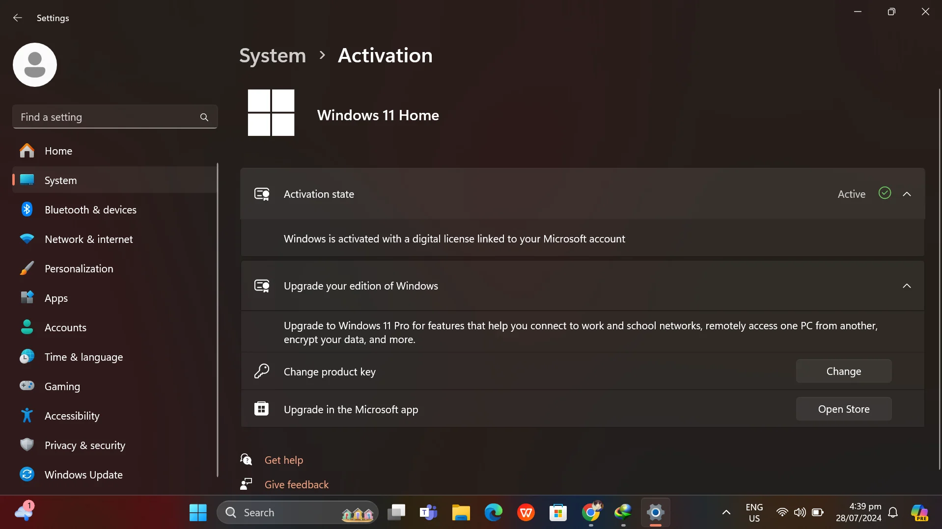Open Gaming settings
This screenshot has width=942, height=529.
pyautogui.click(x=115, y=386)
